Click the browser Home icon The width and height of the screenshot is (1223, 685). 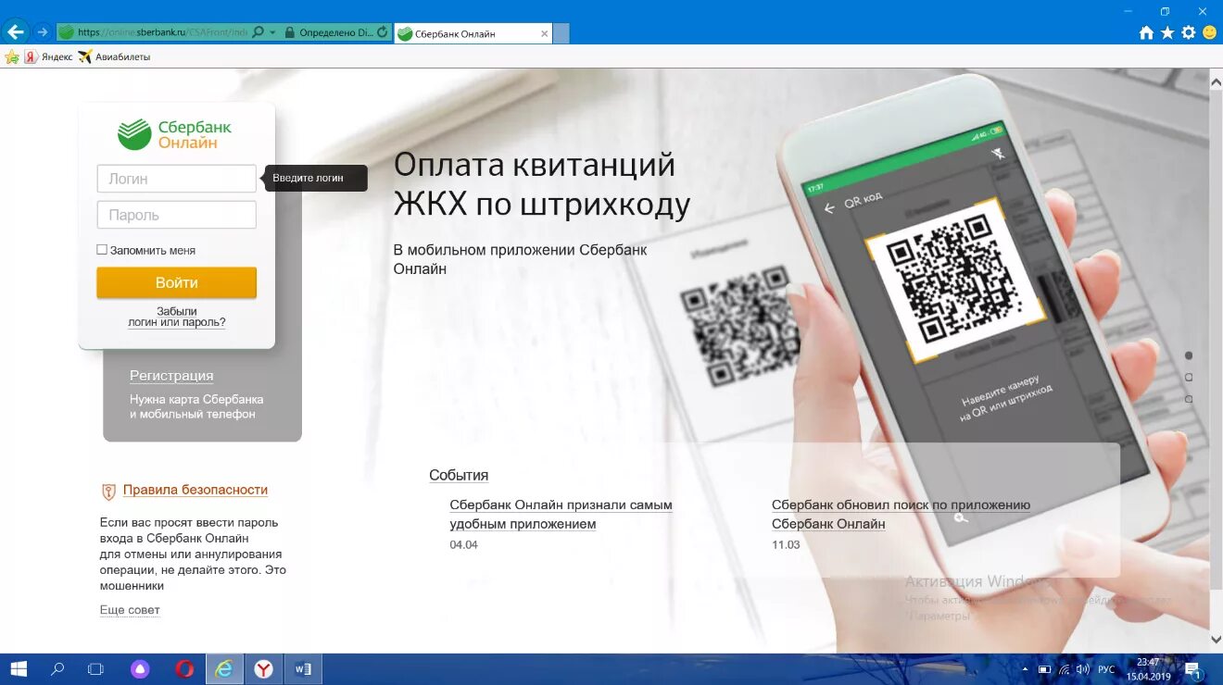coord(1146,32)
